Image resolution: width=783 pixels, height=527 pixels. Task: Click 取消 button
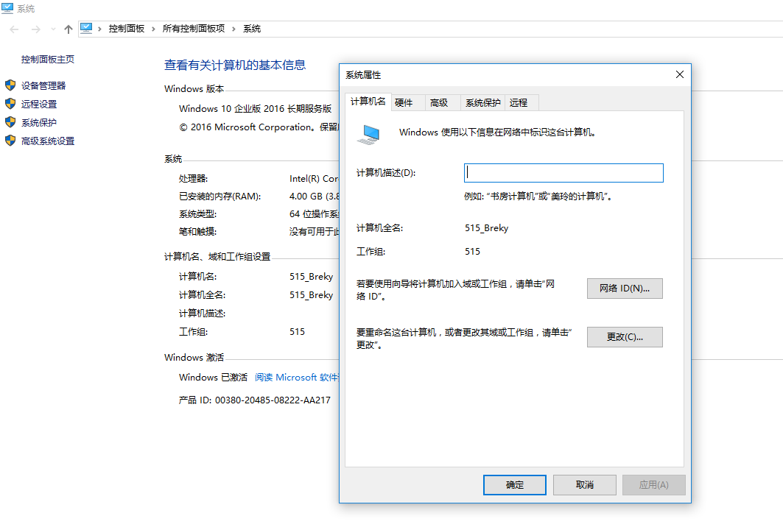coord(585,484)
